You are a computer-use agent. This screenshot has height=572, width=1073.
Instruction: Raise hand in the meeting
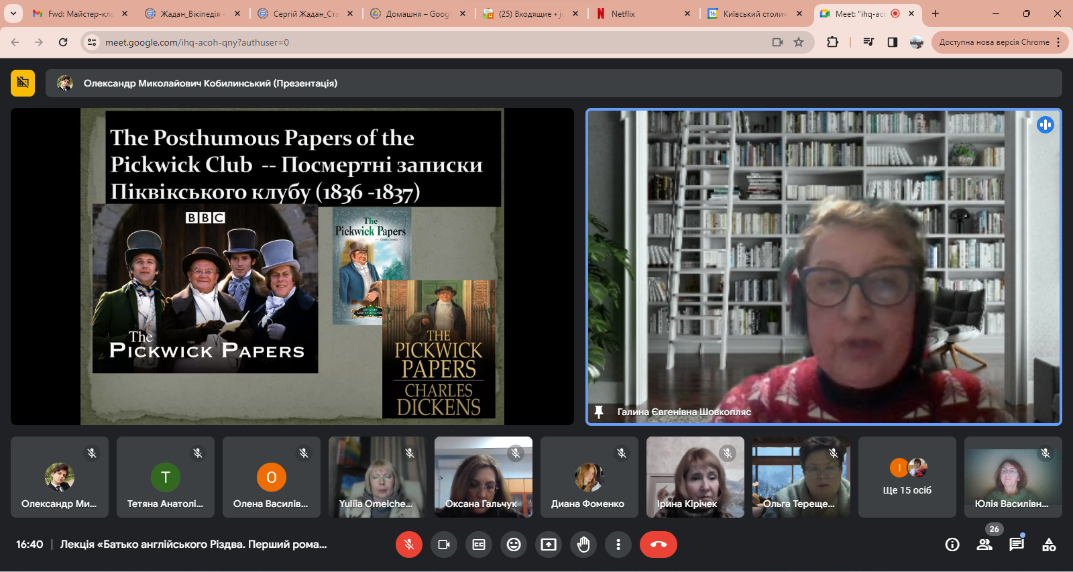(x=583, y=545)
